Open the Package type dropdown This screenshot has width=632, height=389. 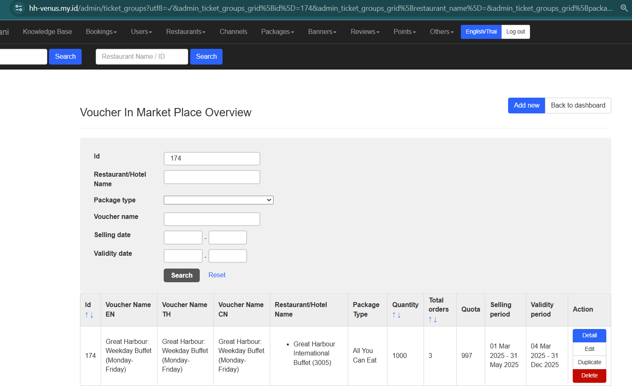[218, 200]
